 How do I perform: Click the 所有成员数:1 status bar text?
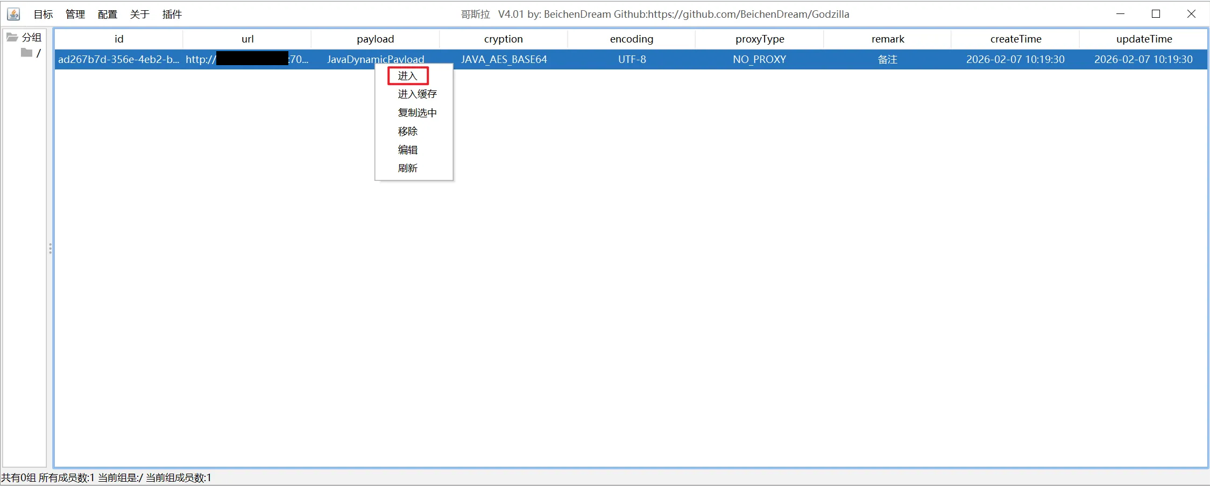tap(67, 478)
